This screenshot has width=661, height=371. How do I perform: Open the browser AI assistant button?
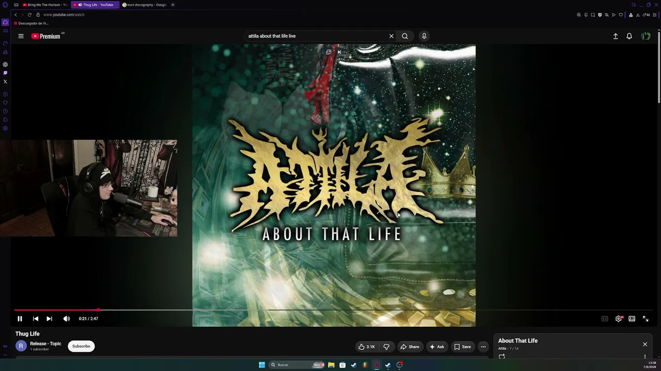pyautogui.click(x=646, y=15)
